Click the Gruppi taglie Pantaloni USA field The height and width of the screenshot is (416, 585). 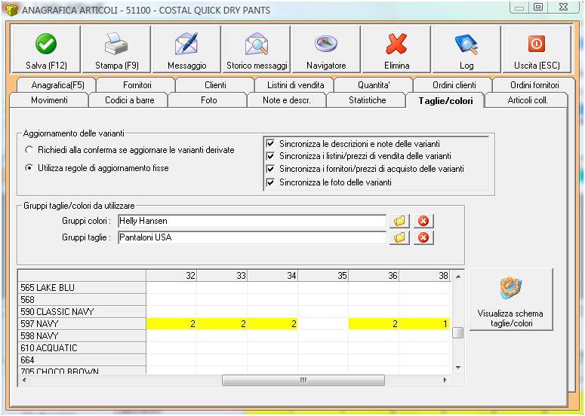point(252,237)
